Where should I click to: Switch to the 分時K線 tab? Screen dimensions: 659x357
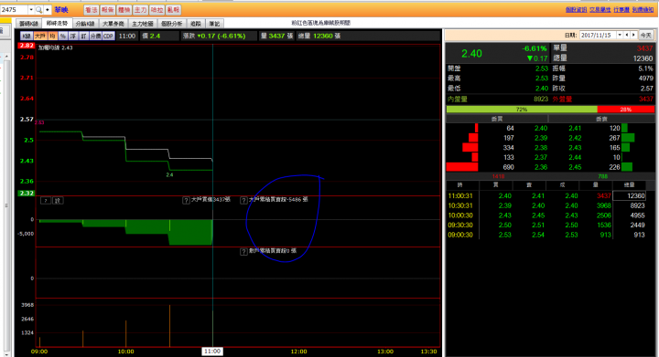[x=85, y=24]
